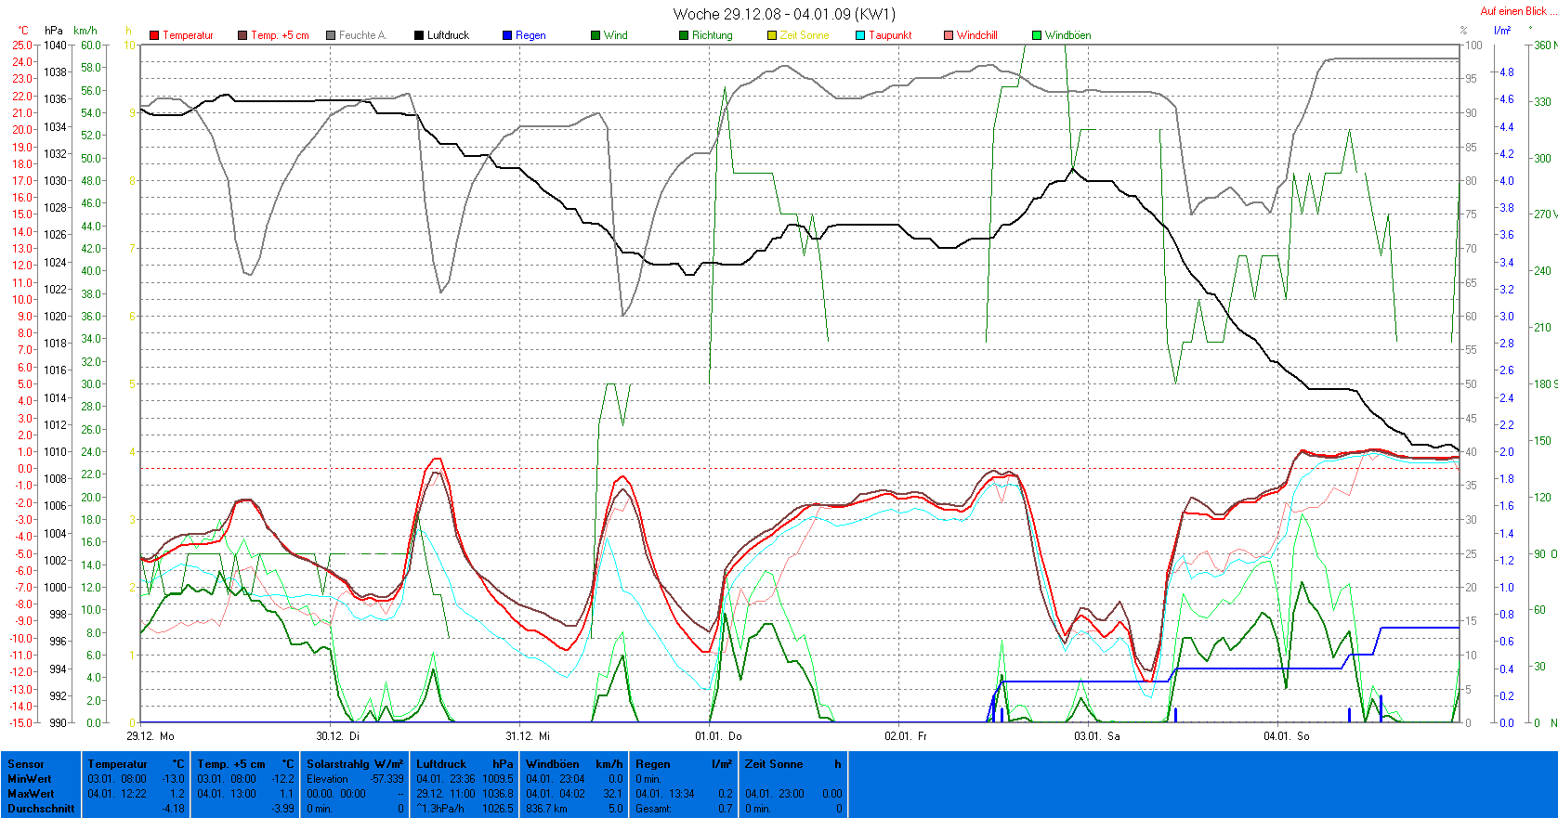Image resolution: width=1558 pixels, height=818 pixels.
Task: Click the blue Regen legend square
Action: (x=507, y=35)
